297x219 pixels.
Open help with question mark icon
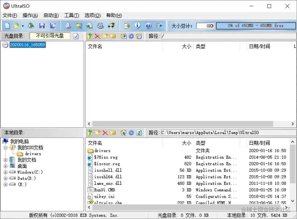click(148, 26)
